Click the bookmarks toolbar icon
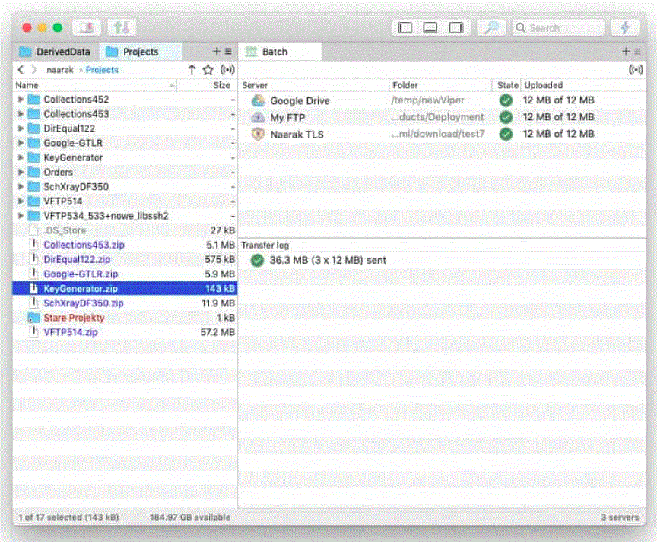The height and width of the screenshot is (542, 657). click(x=87, y=27)
